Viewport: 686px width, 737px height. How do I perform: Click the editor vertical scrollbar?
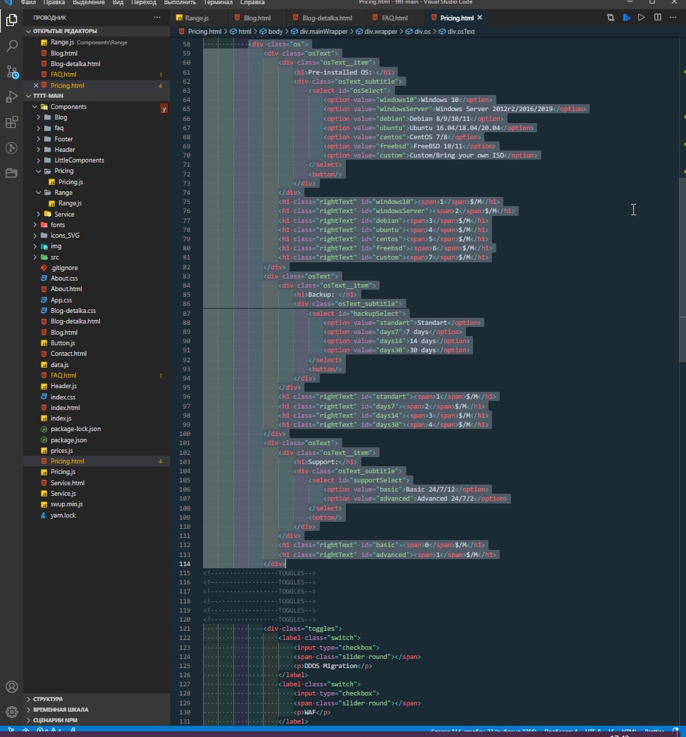(682, 269)
